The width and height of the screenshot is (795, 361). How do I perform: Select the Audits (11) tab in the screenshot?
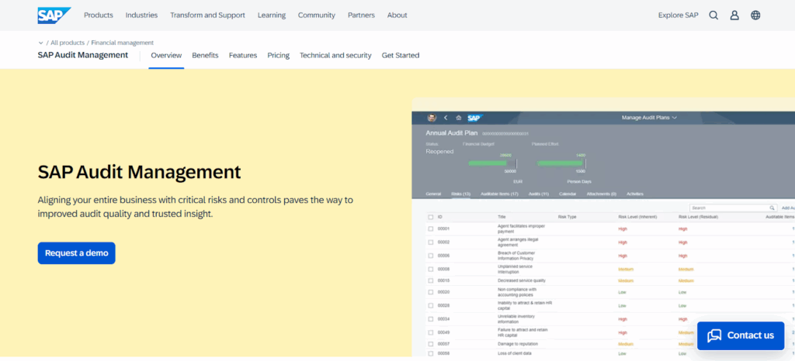[539, 194]
